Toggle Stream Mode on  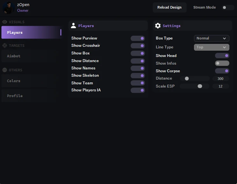coord(228,7)
